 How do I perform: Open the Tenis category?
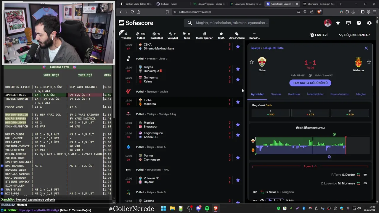(x=187, y=35)
